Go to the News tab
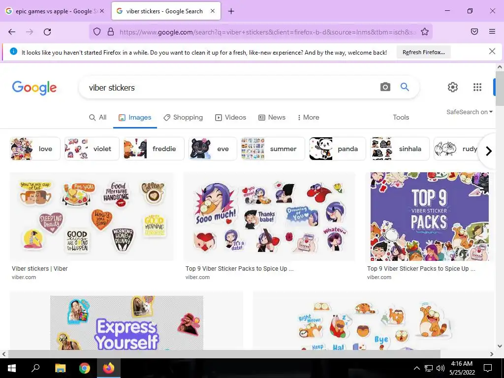The image size is (504, 378). (272, 117)
